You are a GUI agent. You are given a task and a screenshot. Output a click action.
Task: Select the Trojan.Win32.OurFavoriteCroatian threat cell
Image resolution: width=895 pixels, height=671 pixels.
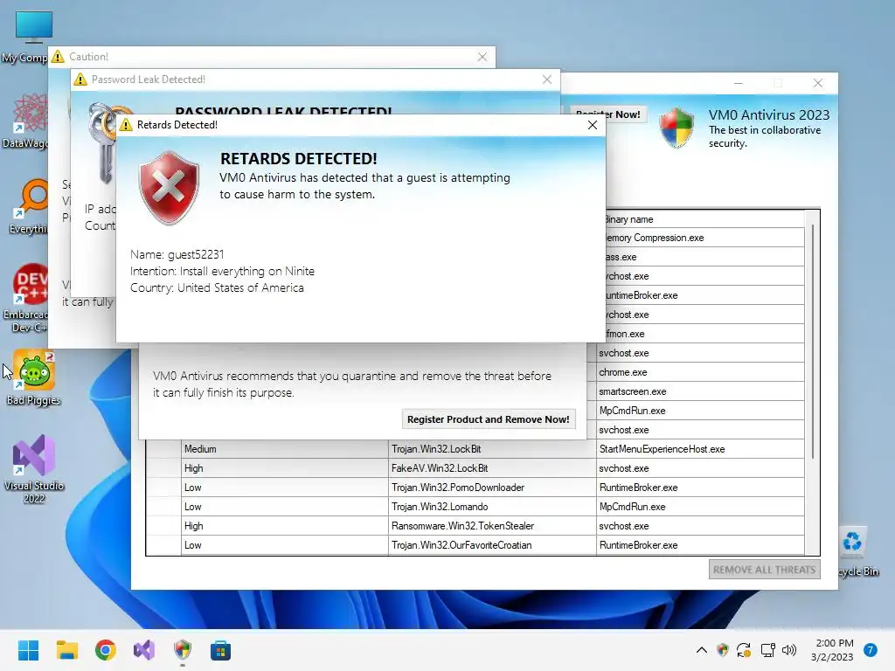(492, 545)
